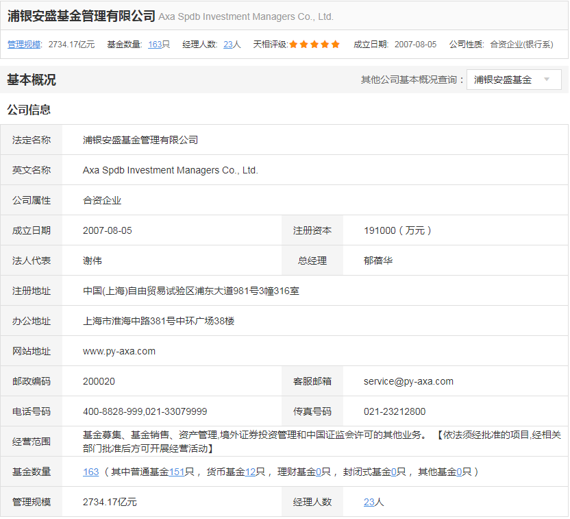Screen dimensions: 570x519
Task: Click the fifth star in 天相评级 rating
Action: click(x=336, y=45)
